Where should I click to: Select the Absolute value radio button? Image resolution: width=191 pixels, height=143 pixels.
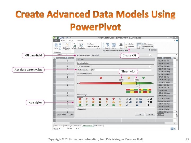78,70
